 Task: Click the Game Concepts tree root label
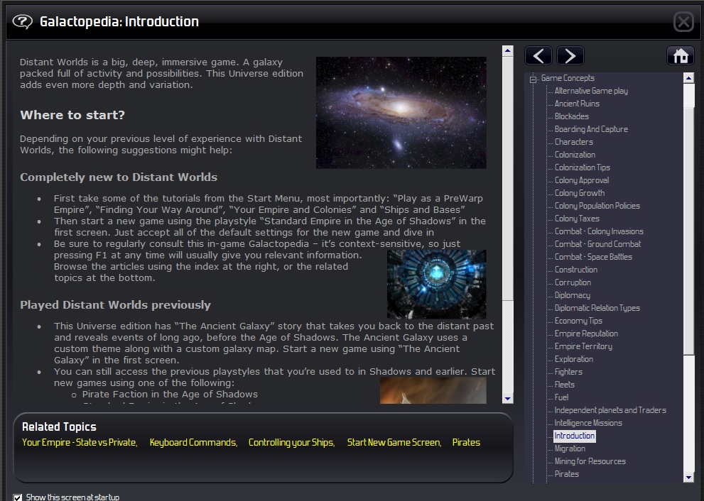(568, 78)
